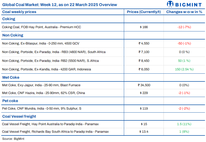Click the Coal weekly prices column header

(19, 12)
